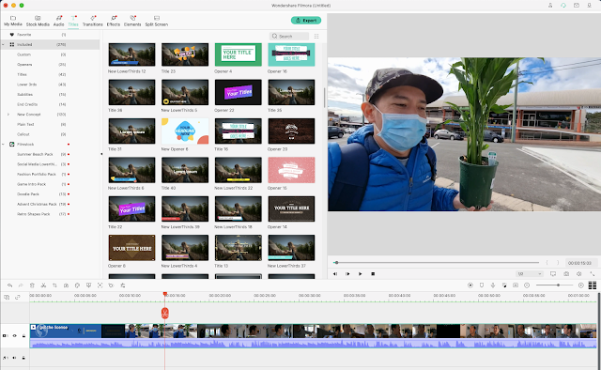The height and width of the screenshot is (370, 601).
Task: Split the clip using the scissors toolbar icon
Action: coord(43,285)
